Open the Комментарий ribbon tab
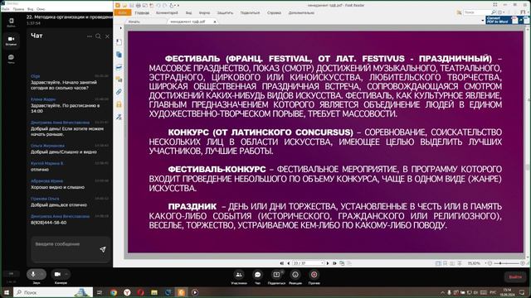 point(167,13)
